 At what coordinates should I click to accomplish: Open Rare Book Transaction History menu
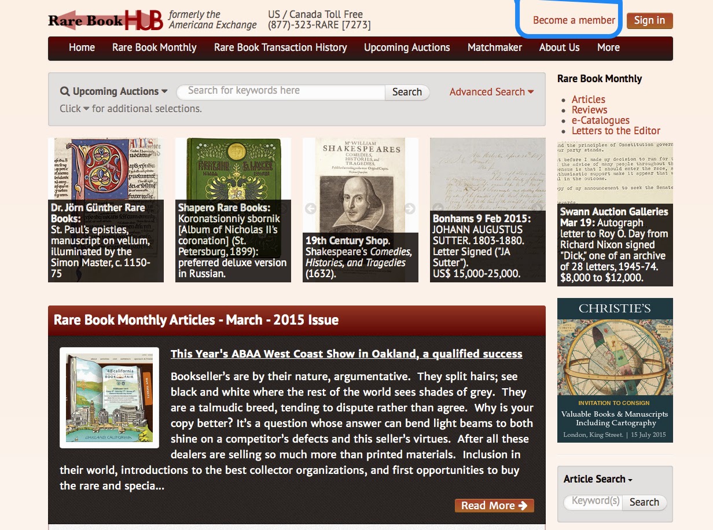[281, 47]
